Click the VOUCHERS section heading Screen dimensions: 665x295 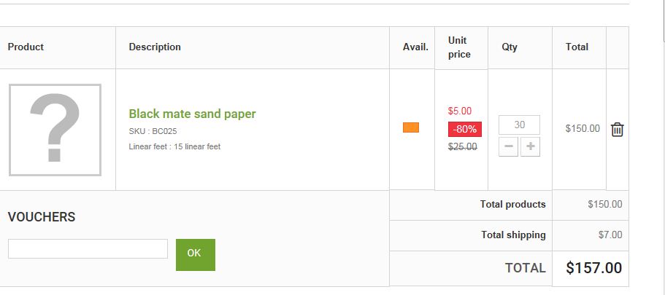[x=42, y=217]
